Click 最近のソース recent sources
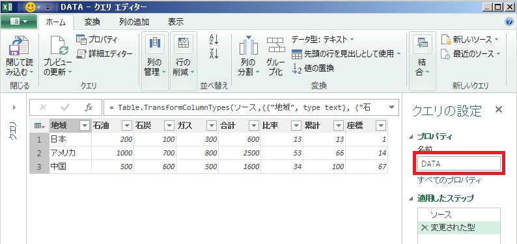Screen dimensions: 517x244 (471, 53)
